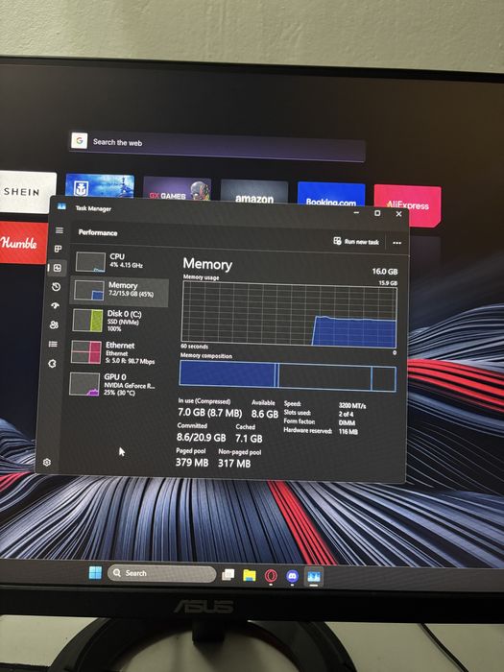This screenshot has width=504, height=672.
Task: Select the Performance page icon
Action: 57,268
